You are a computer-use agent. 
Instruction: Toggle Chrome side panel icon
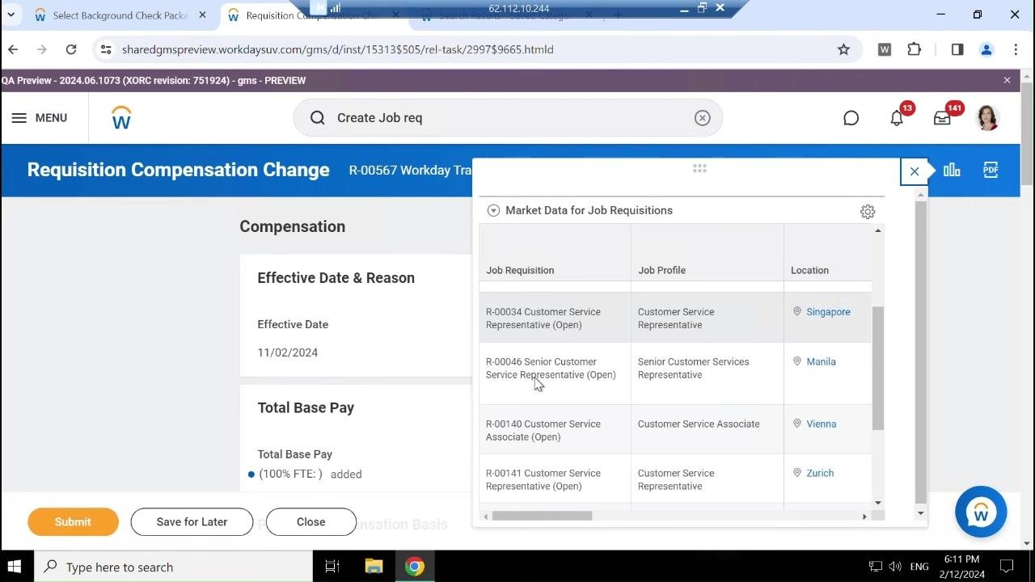[x=957, y=49]
